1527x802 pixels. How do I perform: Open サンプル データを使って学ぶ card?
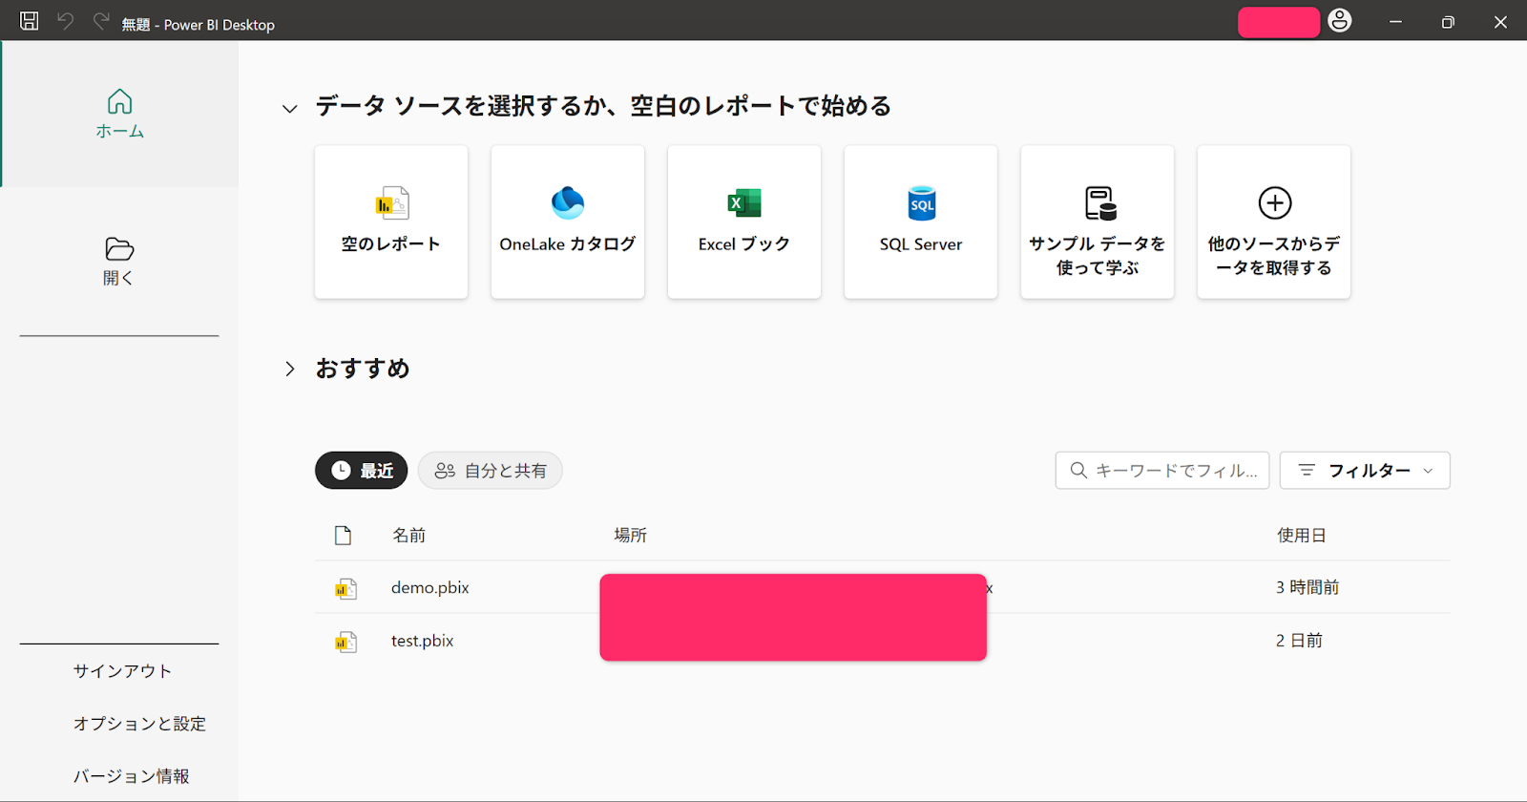tap(1098, 222)
